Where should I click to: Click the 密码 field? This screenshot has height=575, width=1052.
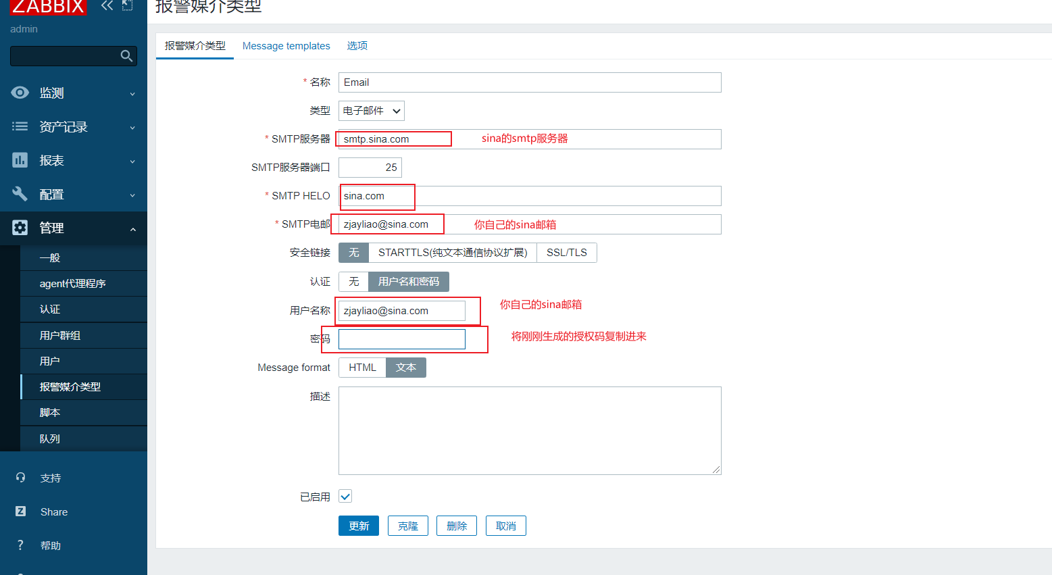[x=402, y=339]
